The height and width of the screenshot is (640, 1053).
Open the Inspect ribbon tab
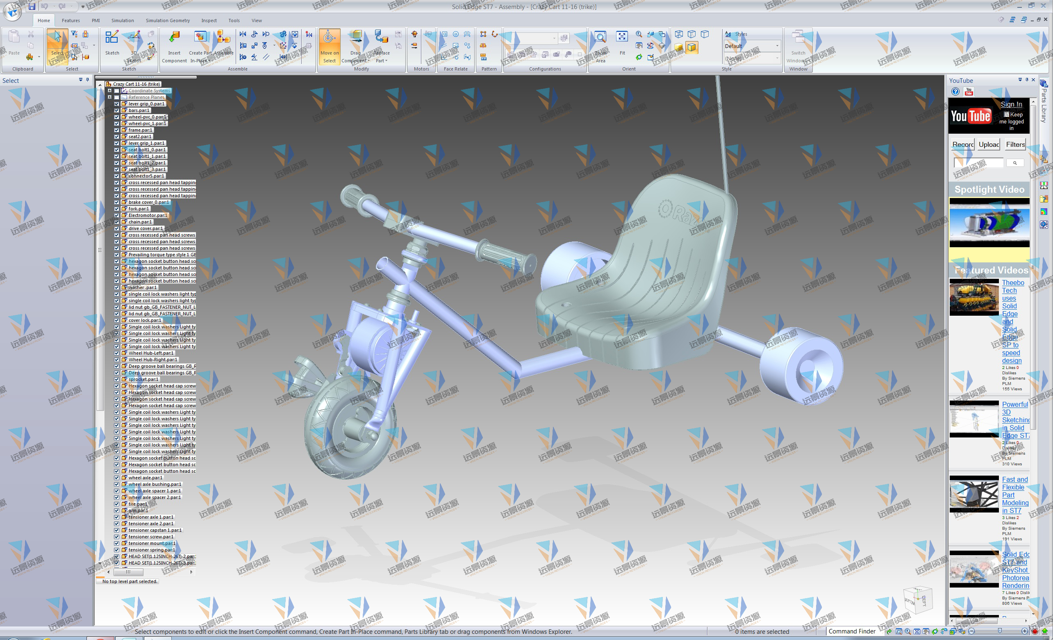pos(209,20)
